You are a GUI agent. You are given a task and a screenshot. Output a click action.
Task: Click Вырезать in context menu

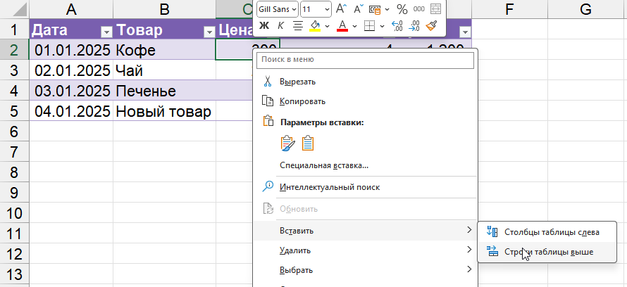click(x=297, y=82)
